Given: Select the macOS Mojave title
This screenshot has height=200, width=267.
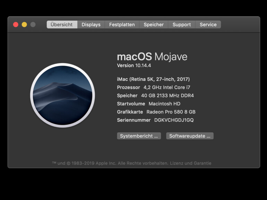Looking at the screenshot, I should [152, 57].
